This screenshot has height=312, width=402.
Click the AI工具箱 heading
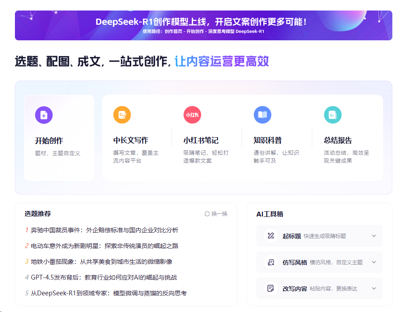click(270, 214)
